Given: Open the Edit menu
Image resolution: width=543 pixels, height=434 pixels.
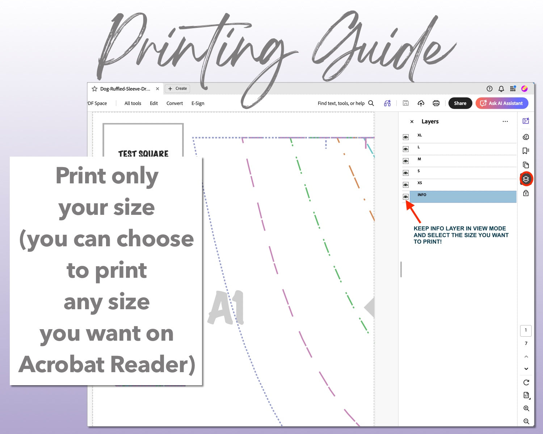Looking at the screenshot, I should pos(154,103).
